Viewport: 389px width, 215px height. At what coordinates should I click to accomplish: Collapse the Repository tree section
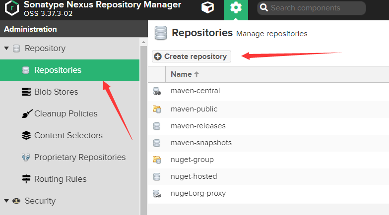(x=7, y=48)
